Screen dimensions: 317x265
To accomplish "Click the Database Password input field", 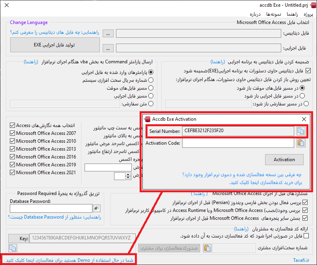I will click(x=51, y=208).
